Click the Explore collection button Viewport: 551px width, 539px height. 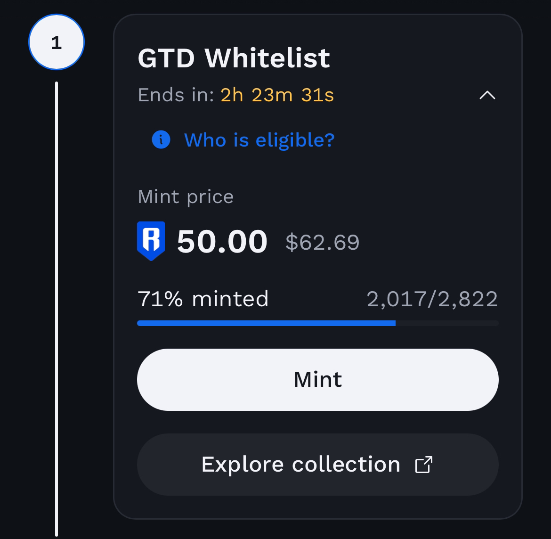pos(317,465)
